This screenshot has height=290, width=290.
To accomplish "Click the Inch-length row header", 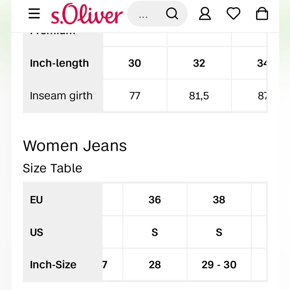I will [x=59, y=63].
